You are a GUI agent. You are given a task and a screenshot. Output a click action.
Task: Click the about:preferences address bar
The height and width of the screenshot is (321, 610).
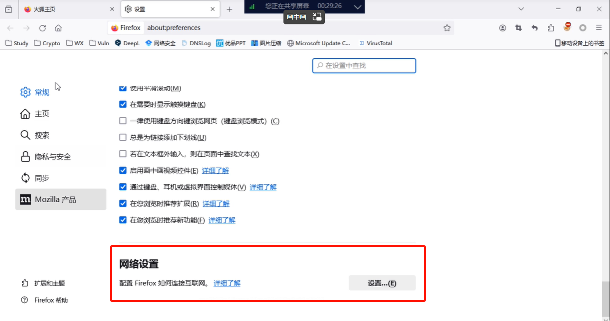pos(281,28)
